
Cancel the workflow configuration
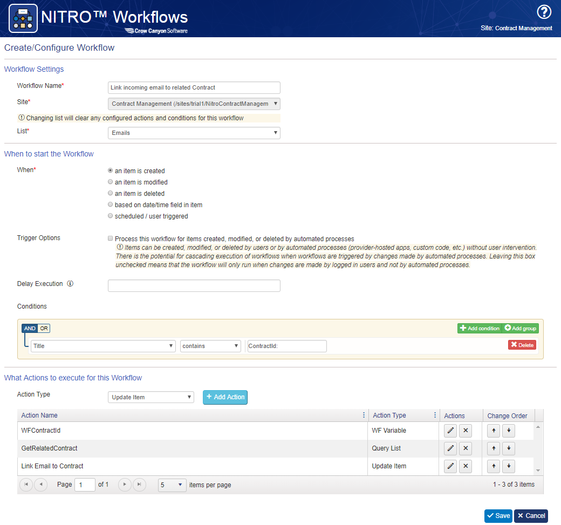pos(531,516)
